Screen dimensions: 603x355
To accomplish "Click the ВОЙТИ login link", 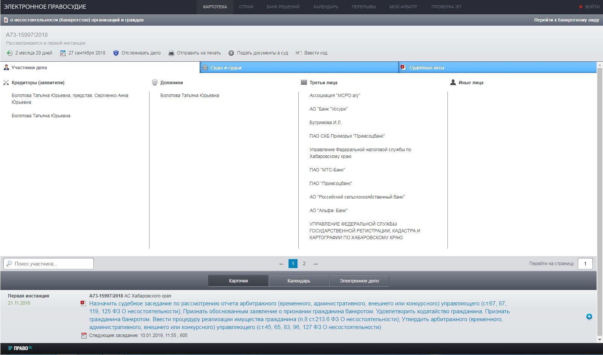I will [x=592, y=7].
